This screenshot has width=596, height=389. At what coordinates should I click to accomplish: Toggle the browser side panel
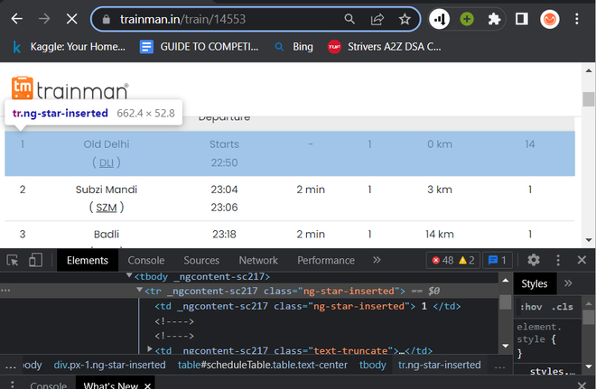point(522,19)
